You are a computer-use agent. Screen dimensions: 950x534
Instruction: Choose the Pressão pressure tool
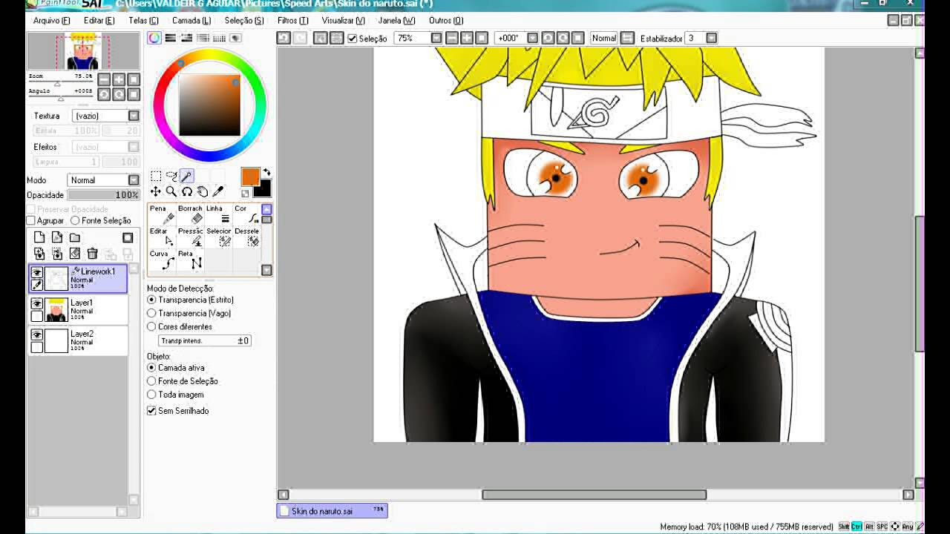point(190,237)
